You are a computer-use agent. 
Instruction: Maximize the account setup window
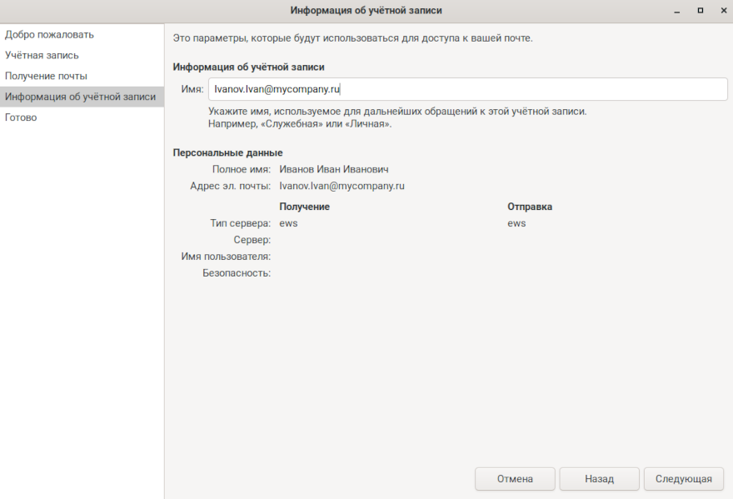point(700,10)
